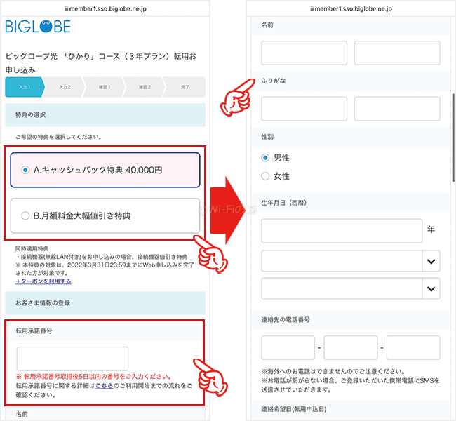Click the 確認2 step tab
Viewport: 456px width, 421px height.
[x=145, y=87]
